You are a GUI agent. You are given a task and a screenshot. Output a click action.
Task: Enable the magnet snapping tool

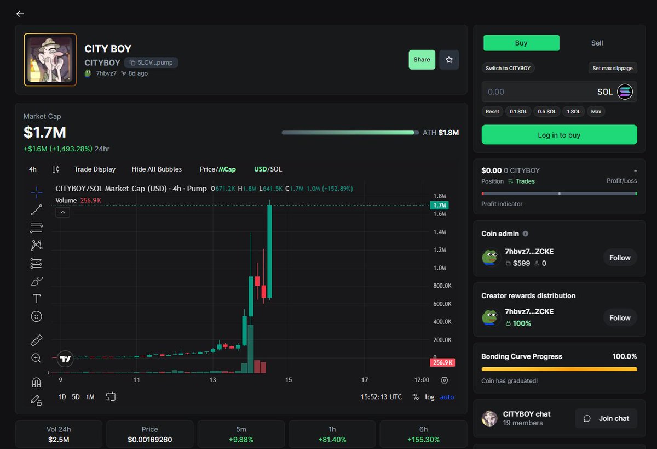(x=36, y=382)
